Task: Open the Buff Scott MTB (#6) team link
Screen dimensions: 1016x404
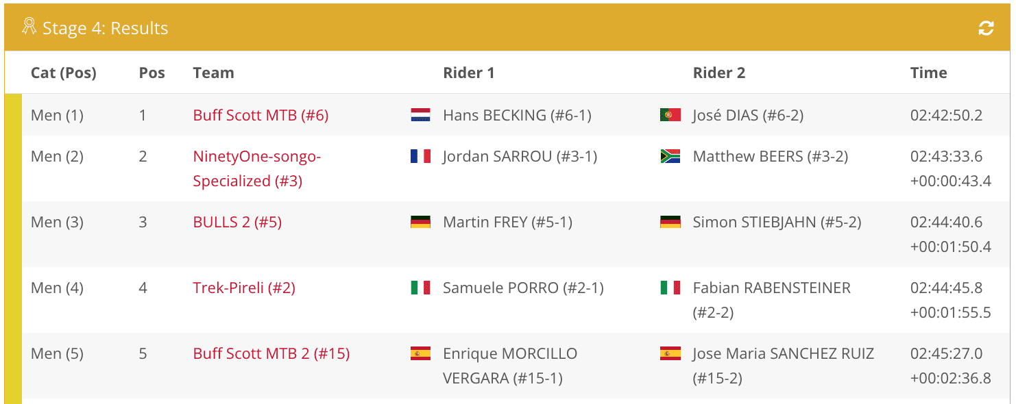Action: tap(261, 115)
